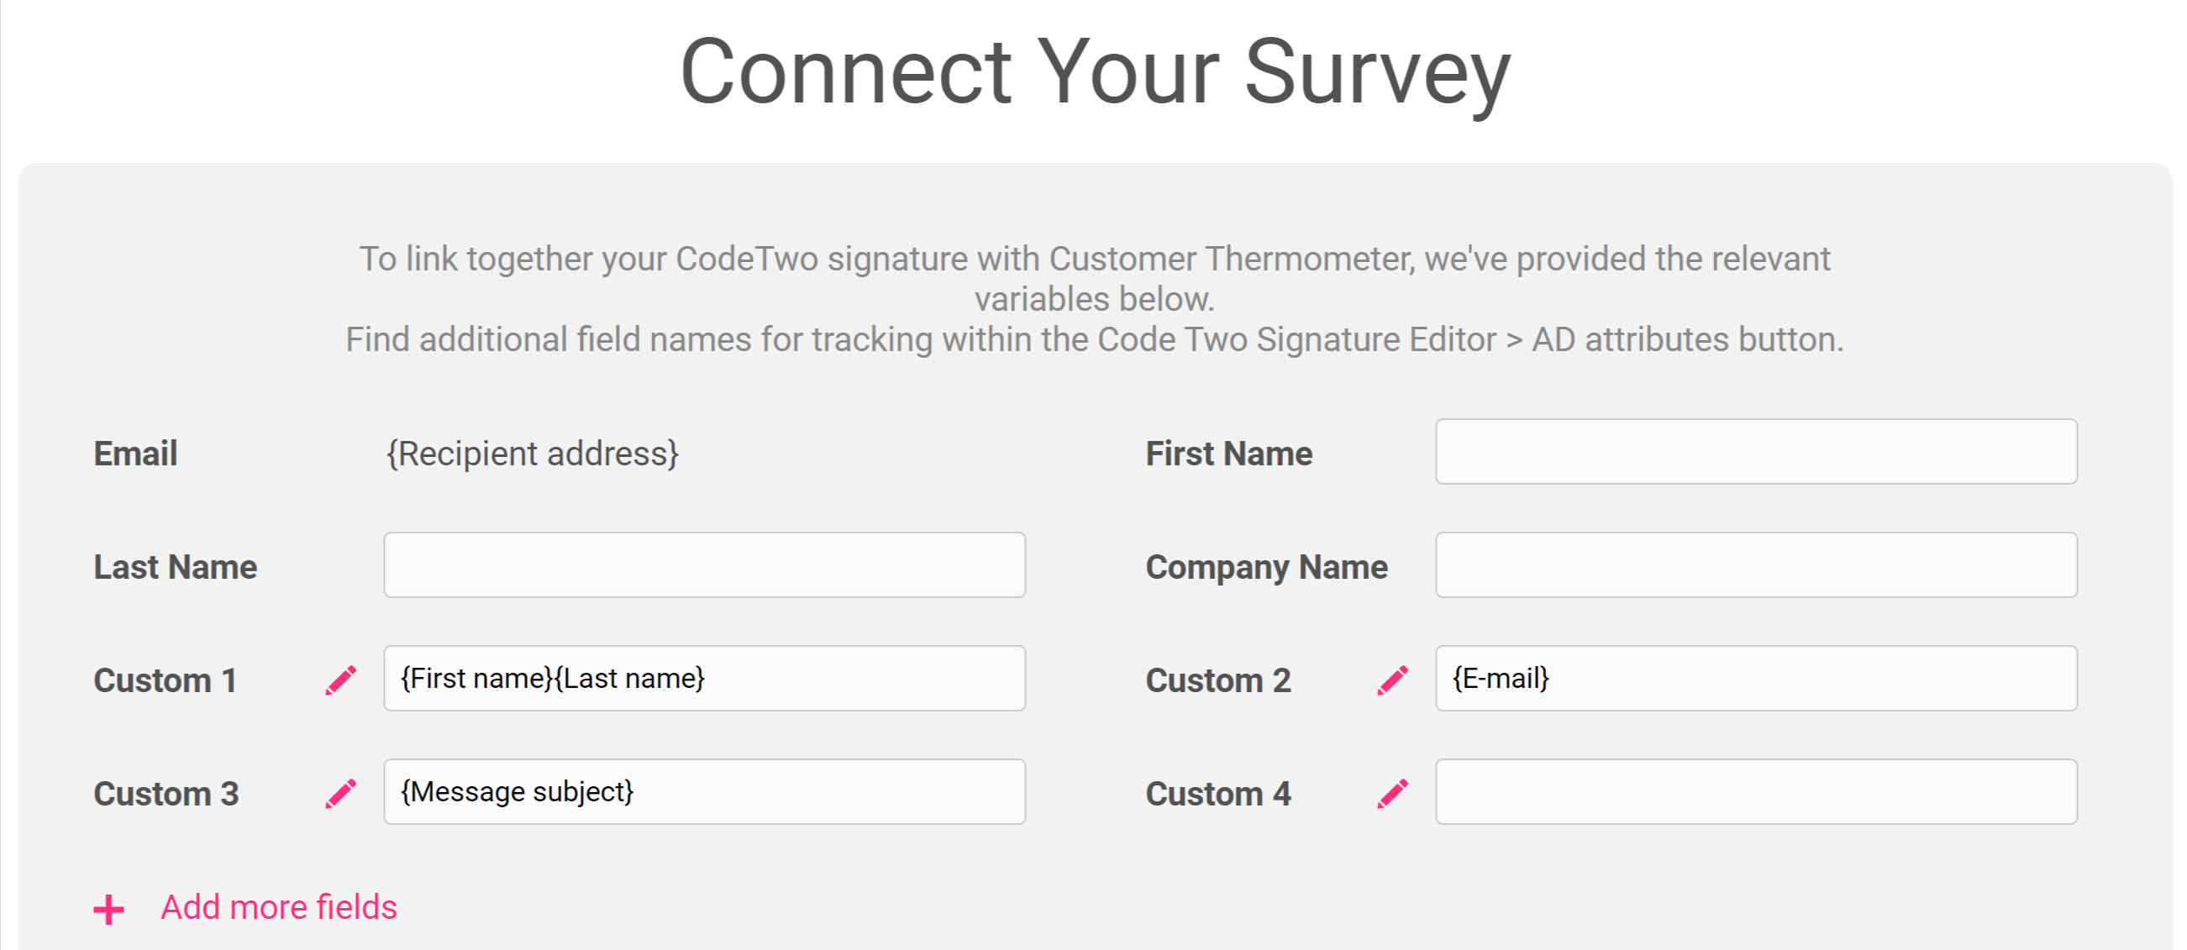Click the Custom 1 label
This screenshot has height=950, width=2187.
tap(166, 681)
